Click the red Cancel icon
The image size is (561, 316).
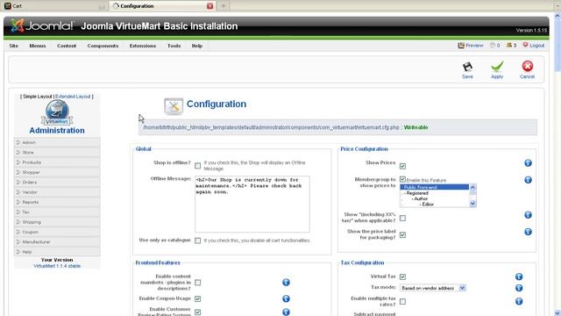[x=528, y=67]
